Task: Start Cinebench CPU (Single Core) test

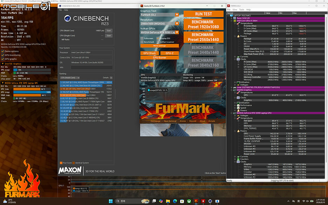Action: point(109,35)
